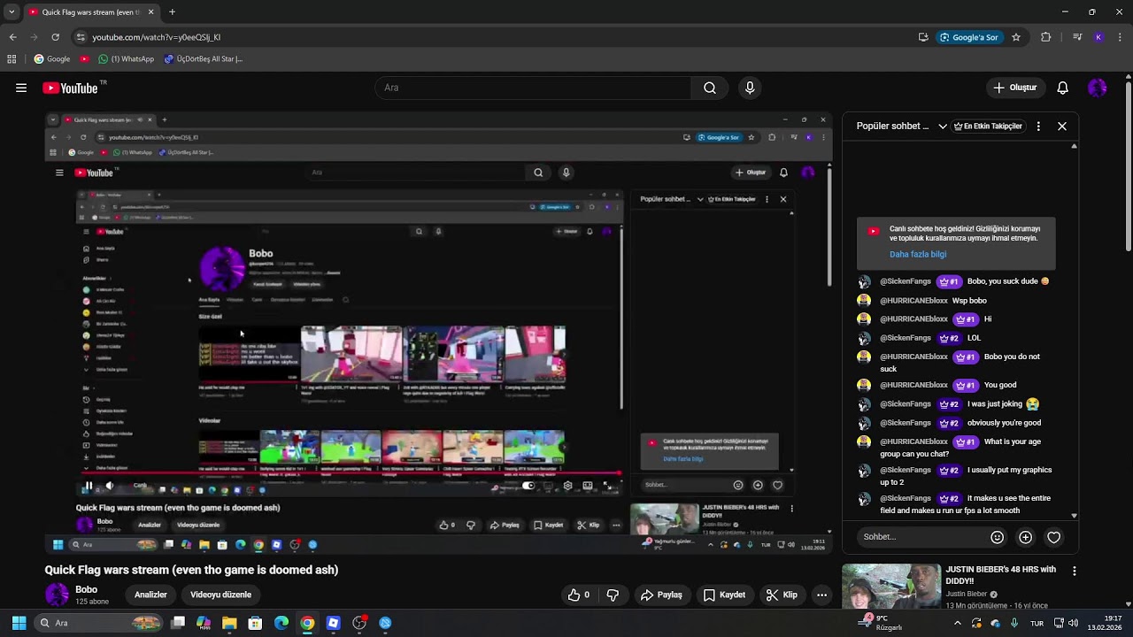Screen dimensions: 1133x637
Task: Open Microsoft Edge from the taskbar
Action: [281, 623]
